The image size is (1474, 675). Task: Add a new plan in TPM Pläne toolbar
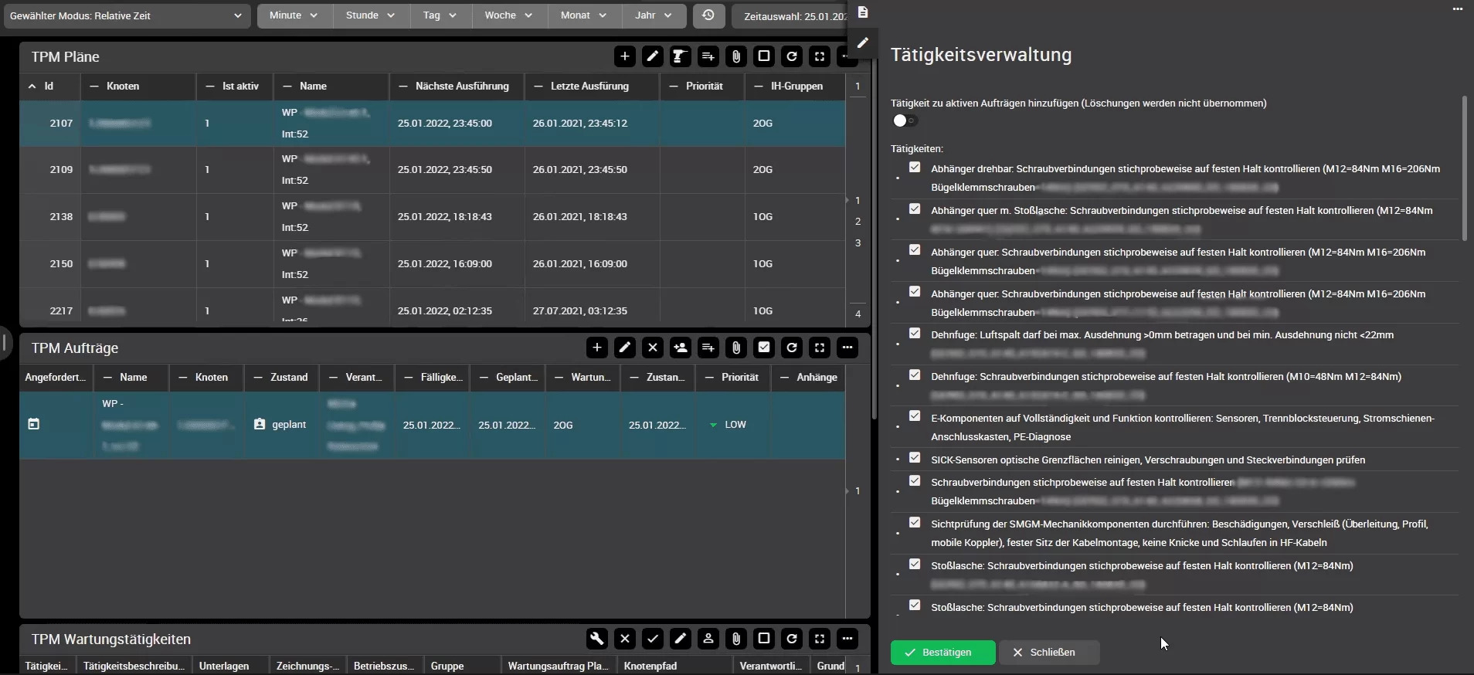click(625, 56)
